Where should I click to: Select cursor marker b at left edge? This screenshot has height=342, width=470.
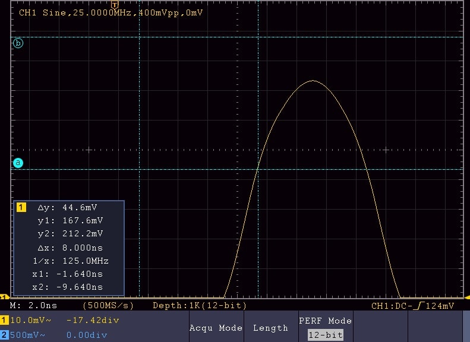click(18, 43)
